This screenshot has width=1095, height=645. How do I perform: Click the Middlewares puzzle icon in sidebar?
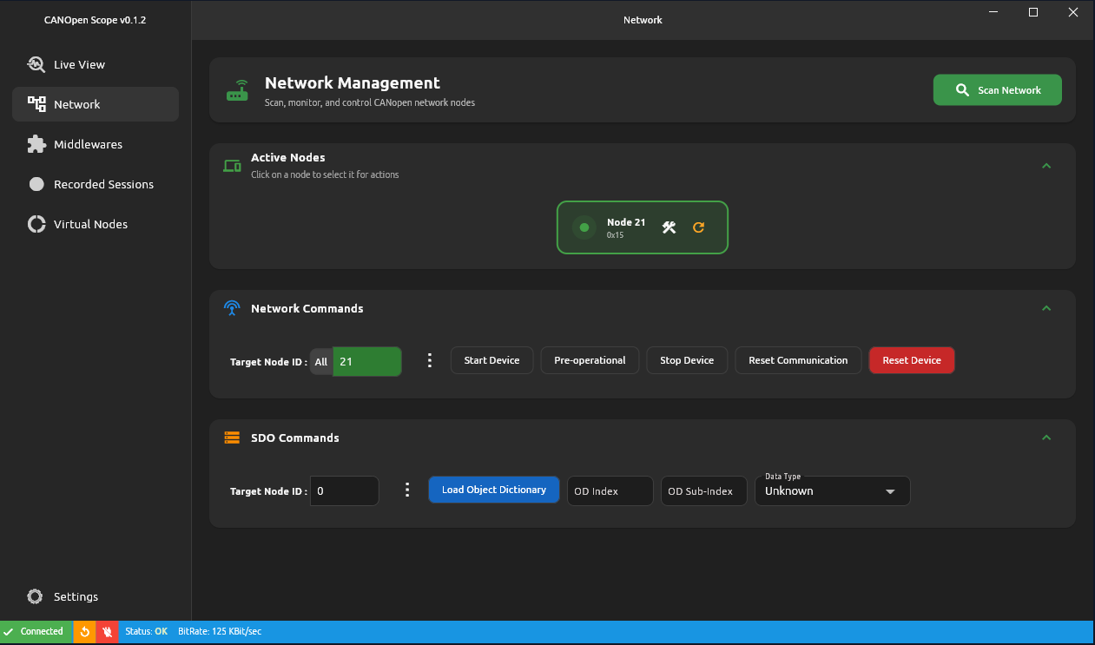point(36,144)
